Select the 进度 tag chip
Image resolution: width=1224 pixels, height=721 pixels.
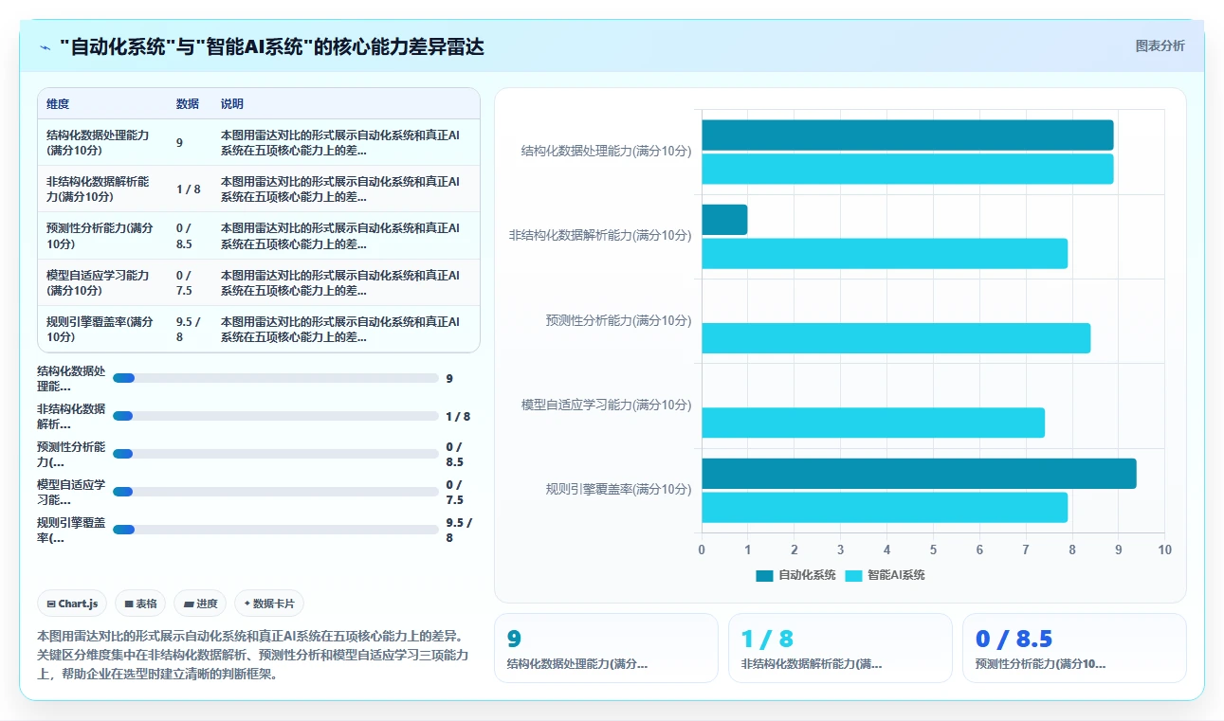tap(201, 604)
